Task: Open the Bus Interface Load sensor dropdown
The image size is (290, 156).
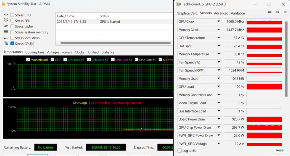Action: (x=219, y=111)
